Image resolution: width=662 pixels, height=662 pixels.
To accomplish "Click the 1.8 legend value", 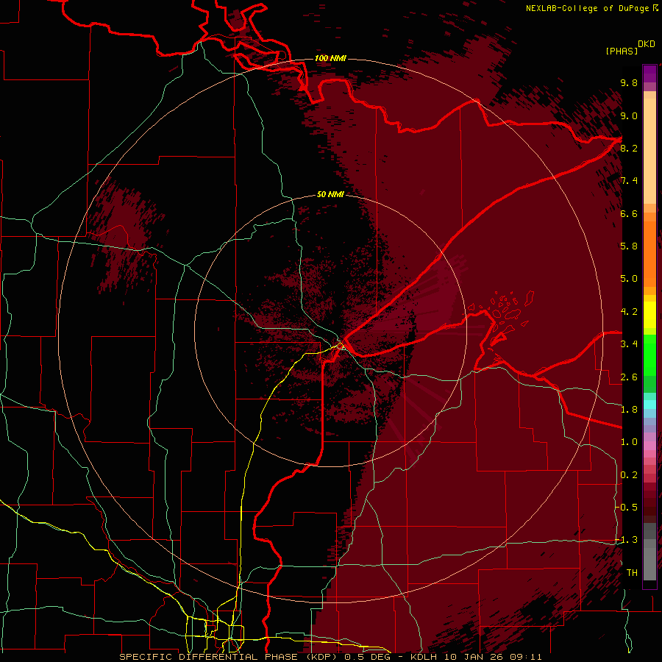I will coord(629,410).
